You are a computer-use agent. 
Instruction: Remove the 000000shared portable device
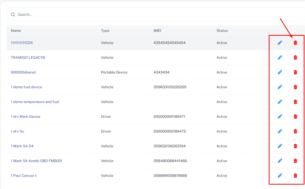tap(295, 72)
